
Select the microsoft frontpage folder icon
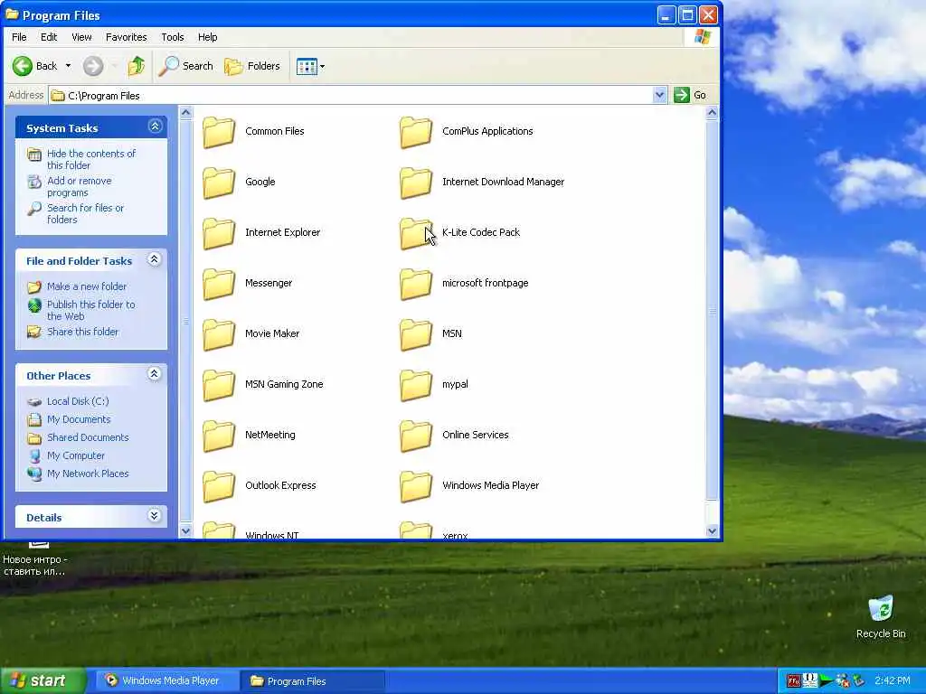click(x=416, y=284)
